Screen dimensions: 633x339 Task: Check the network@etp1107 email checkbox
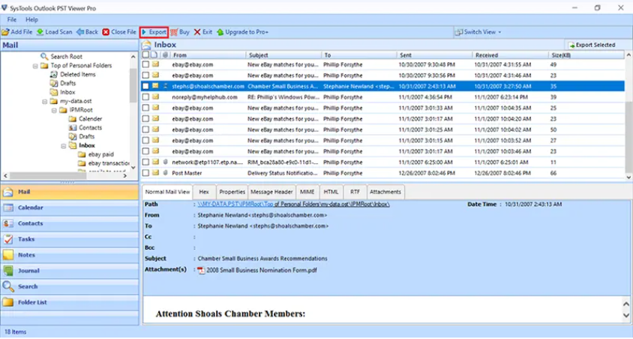point(145,162)
